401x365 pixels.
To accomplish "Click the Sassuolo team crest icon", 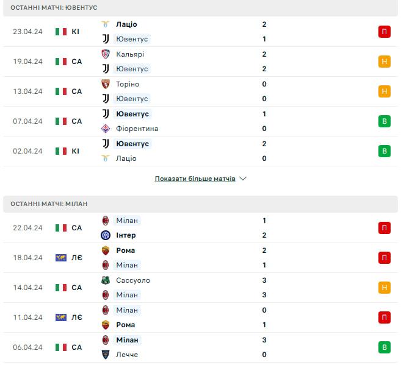I will [105, 280].
